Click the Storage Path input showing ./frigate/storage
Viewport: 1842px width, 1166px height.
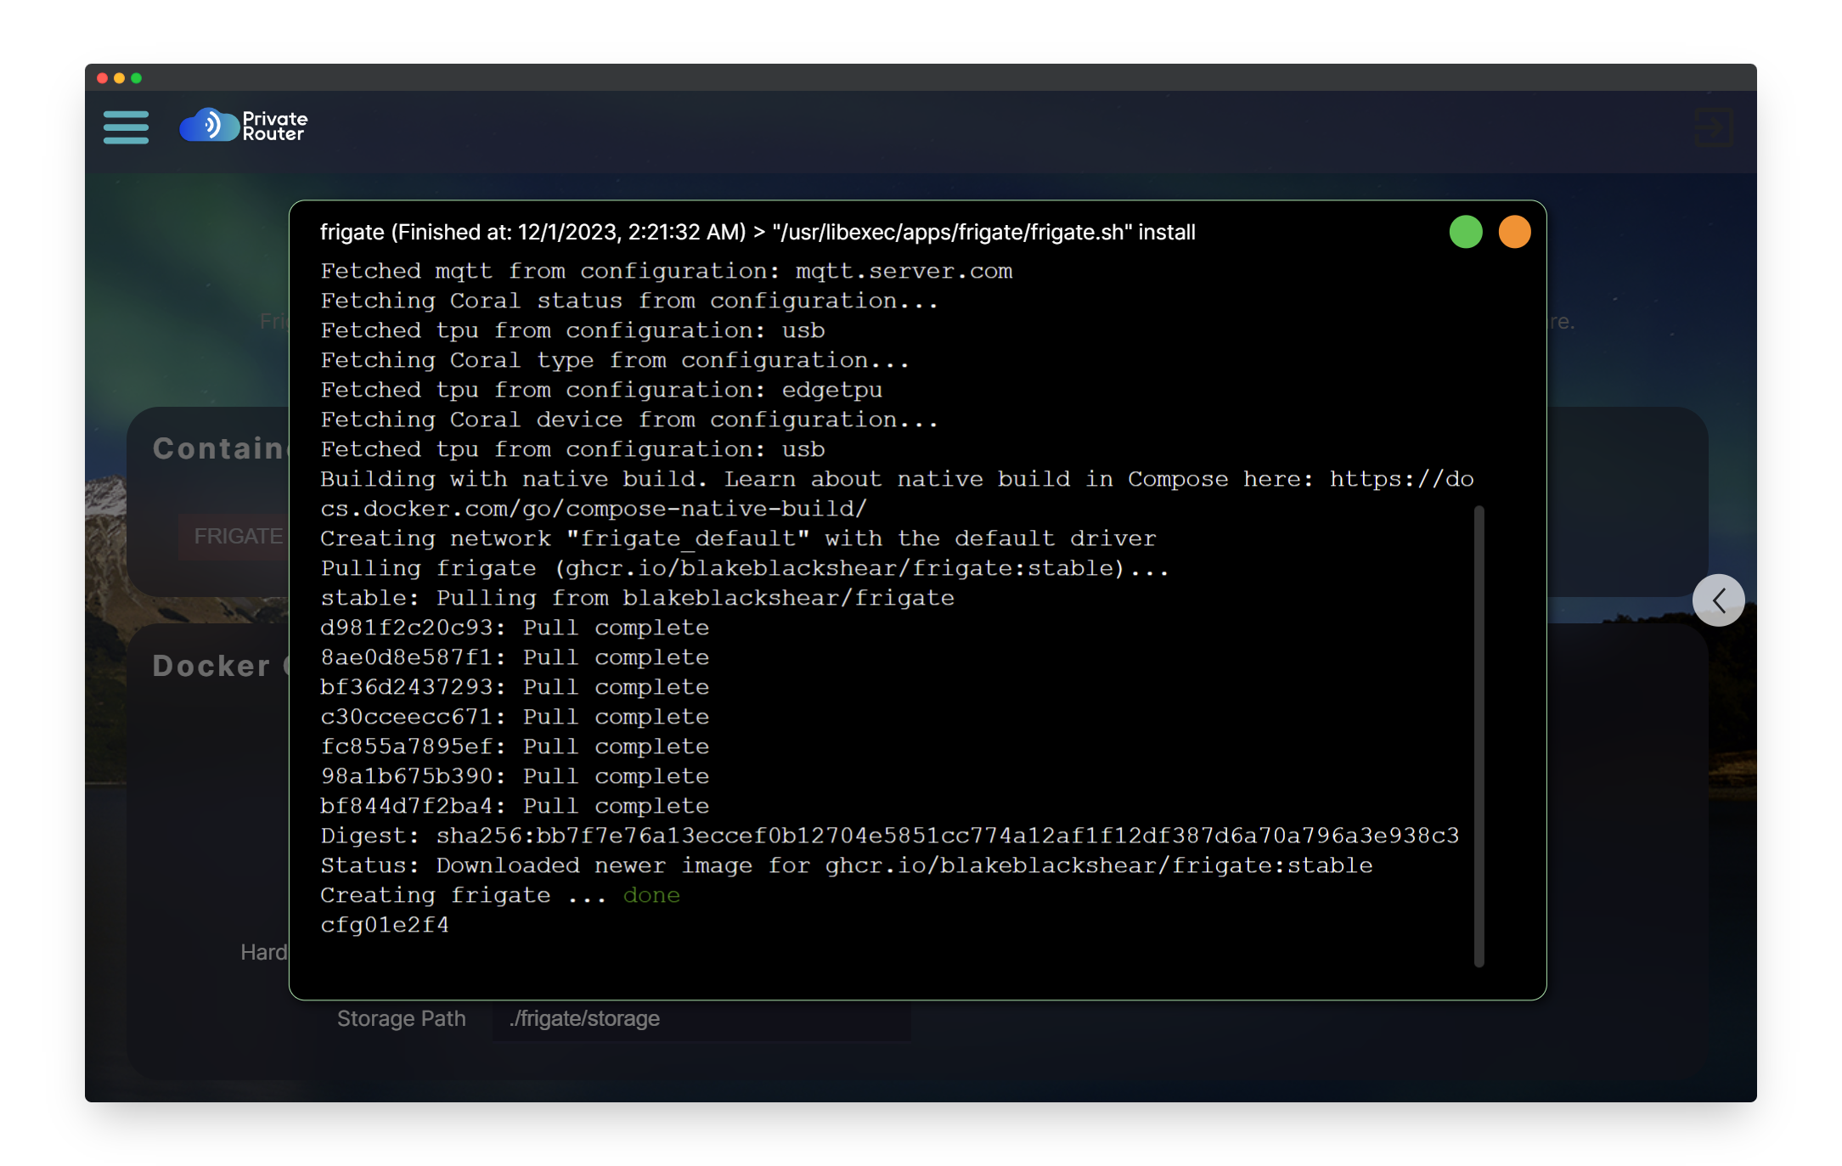coord(701,1018)
